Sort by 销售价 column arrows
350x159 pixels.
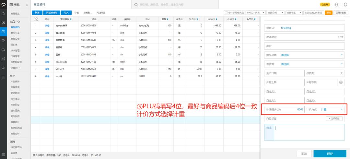216,19
